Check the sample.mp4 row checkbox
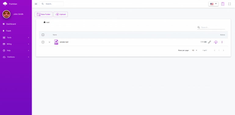Viewport: 235px width, 115px height. coord(43,42)
